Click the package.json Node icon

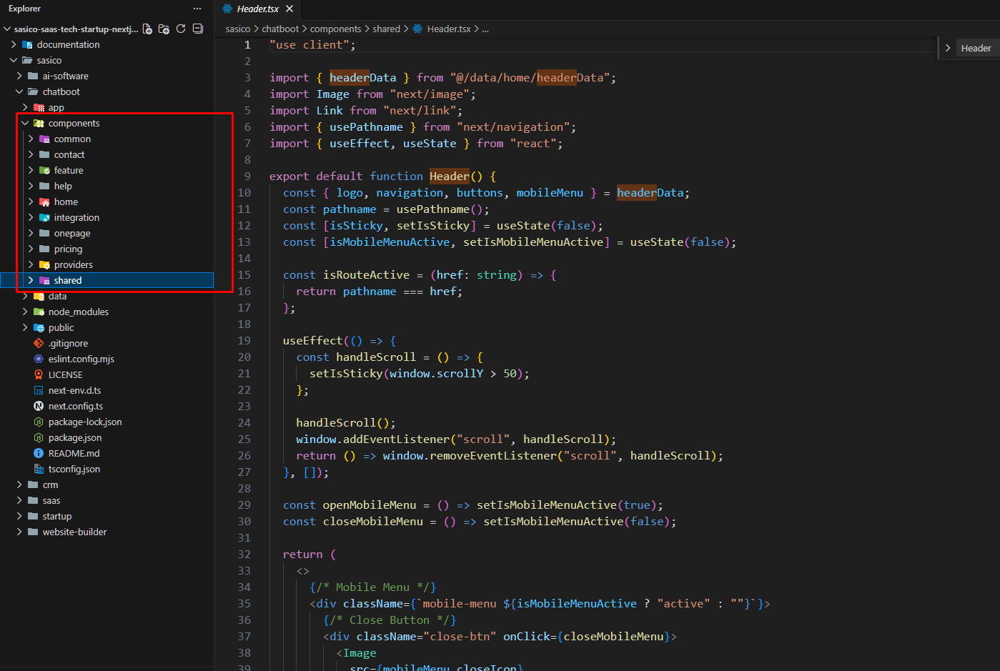click(x=39, y=437)
